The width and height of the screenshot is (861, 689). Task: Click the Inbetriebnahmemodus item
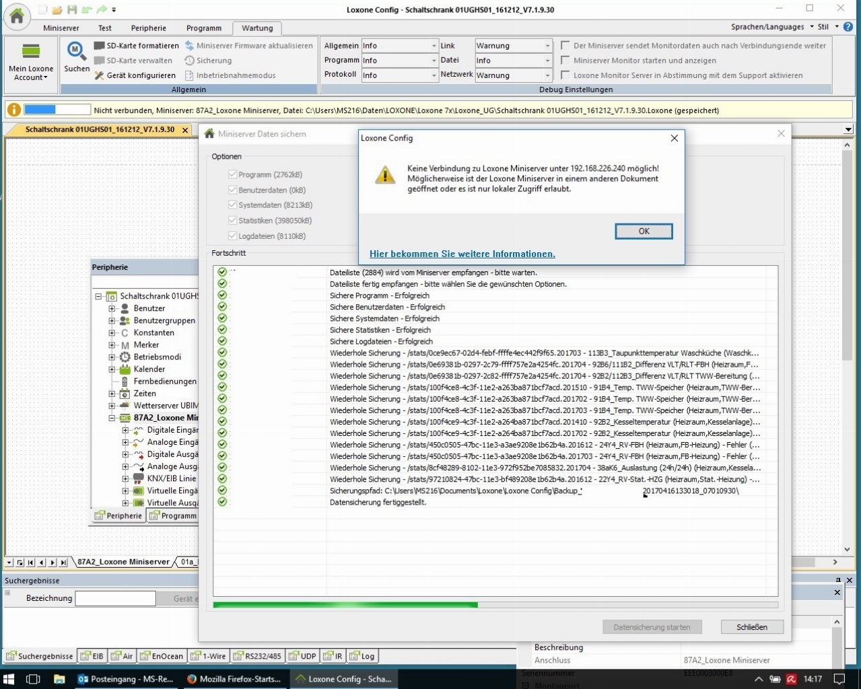coord(230,75)
